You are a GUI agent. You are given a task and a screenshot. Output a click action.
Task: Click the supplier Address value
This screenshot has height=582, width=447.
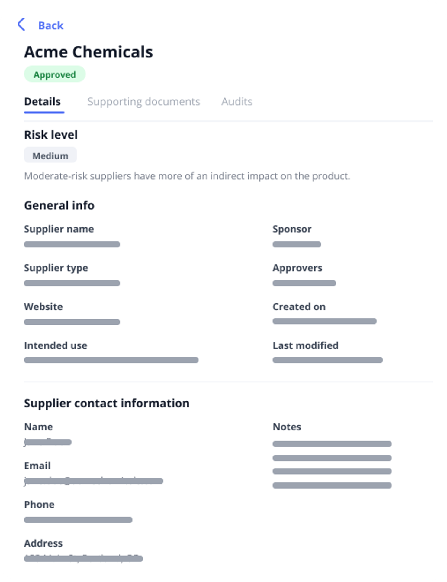(x=83, y=558)
